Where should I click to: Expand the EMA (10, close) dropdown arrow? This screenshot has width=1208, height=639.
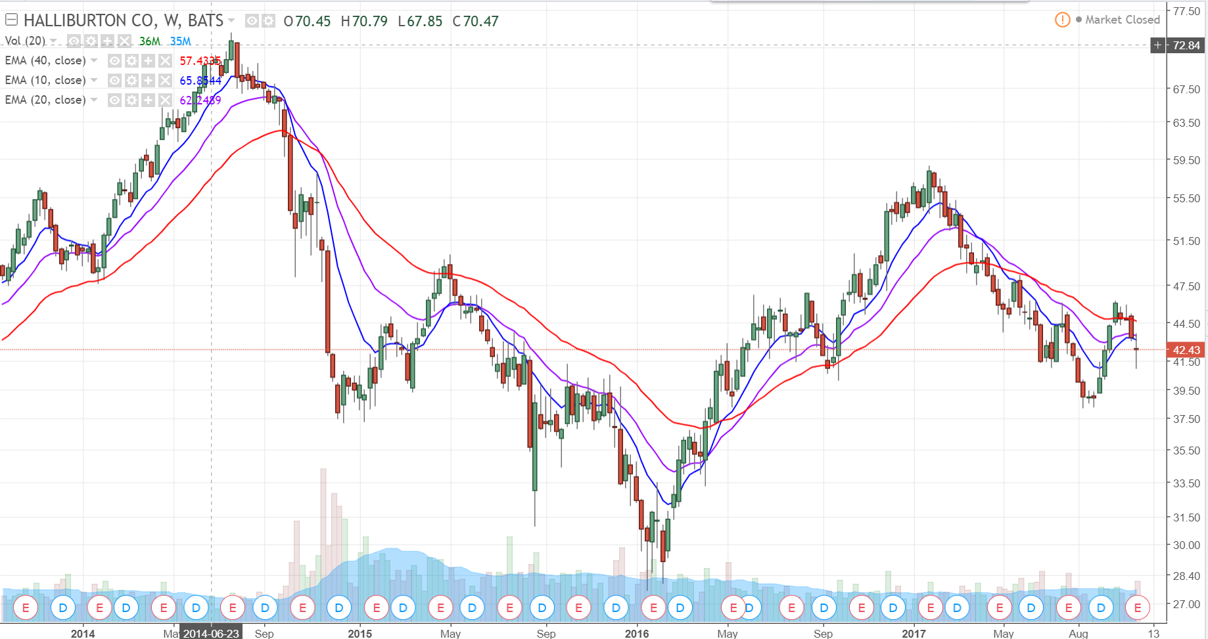click(94, 80)
